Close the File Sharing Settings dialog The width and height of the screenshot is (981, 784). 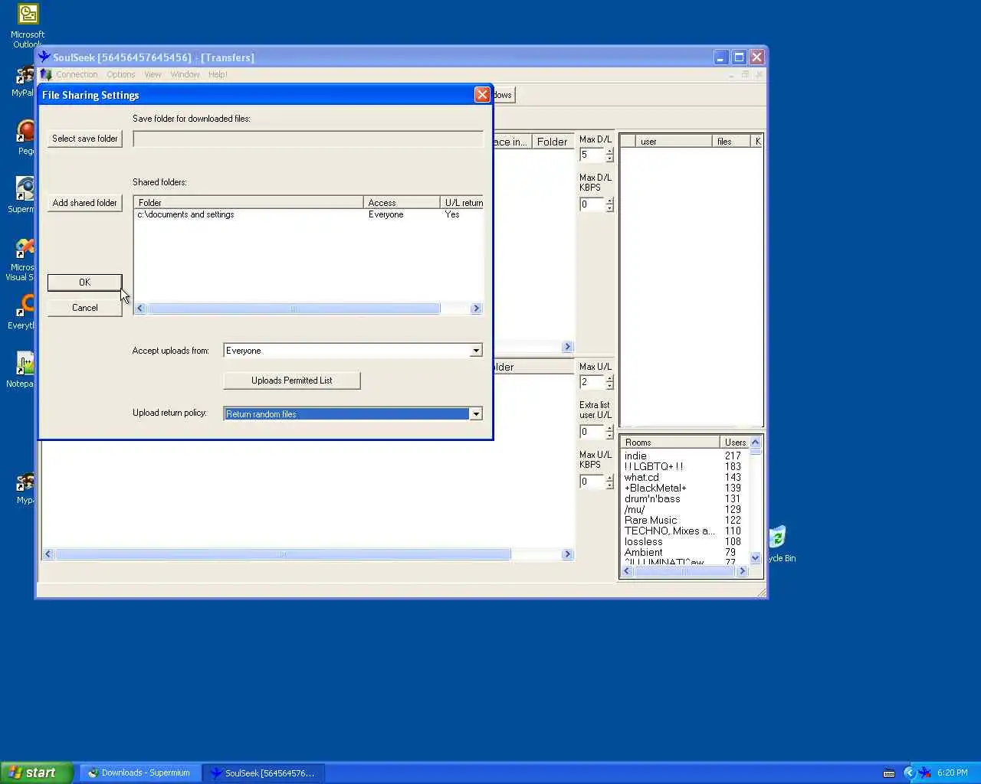[x=482, y=94]
